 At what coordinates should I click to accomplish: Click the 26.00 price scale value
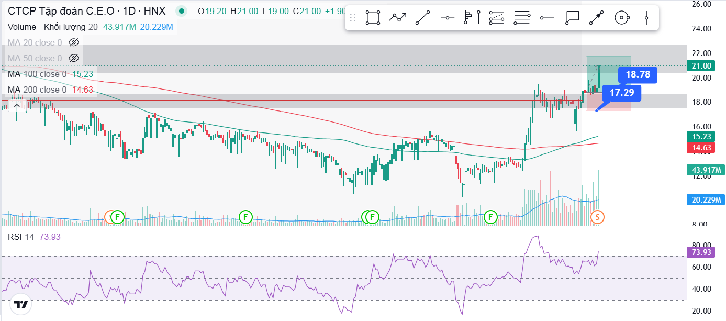701,4
